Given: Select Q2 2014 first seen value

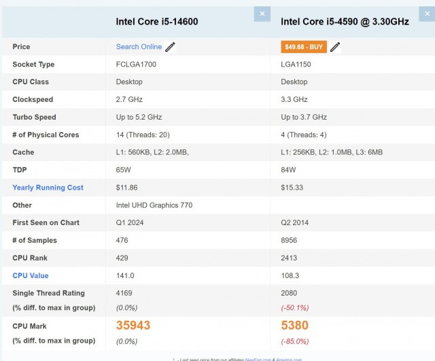Looking at the screenshot, I should [x=294, y=223].
